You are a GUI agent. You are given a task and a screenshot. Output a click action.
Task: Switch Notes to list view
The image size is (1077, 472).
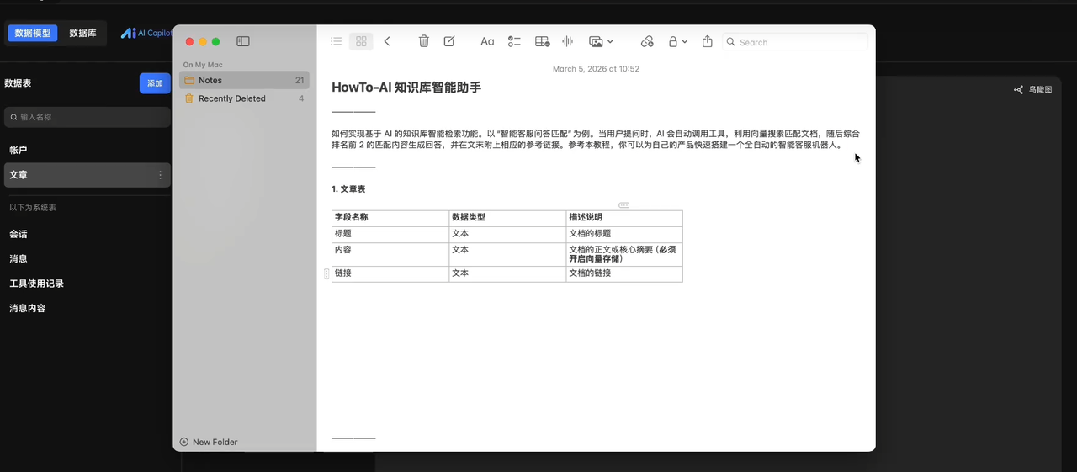click(x=337, y=41)
